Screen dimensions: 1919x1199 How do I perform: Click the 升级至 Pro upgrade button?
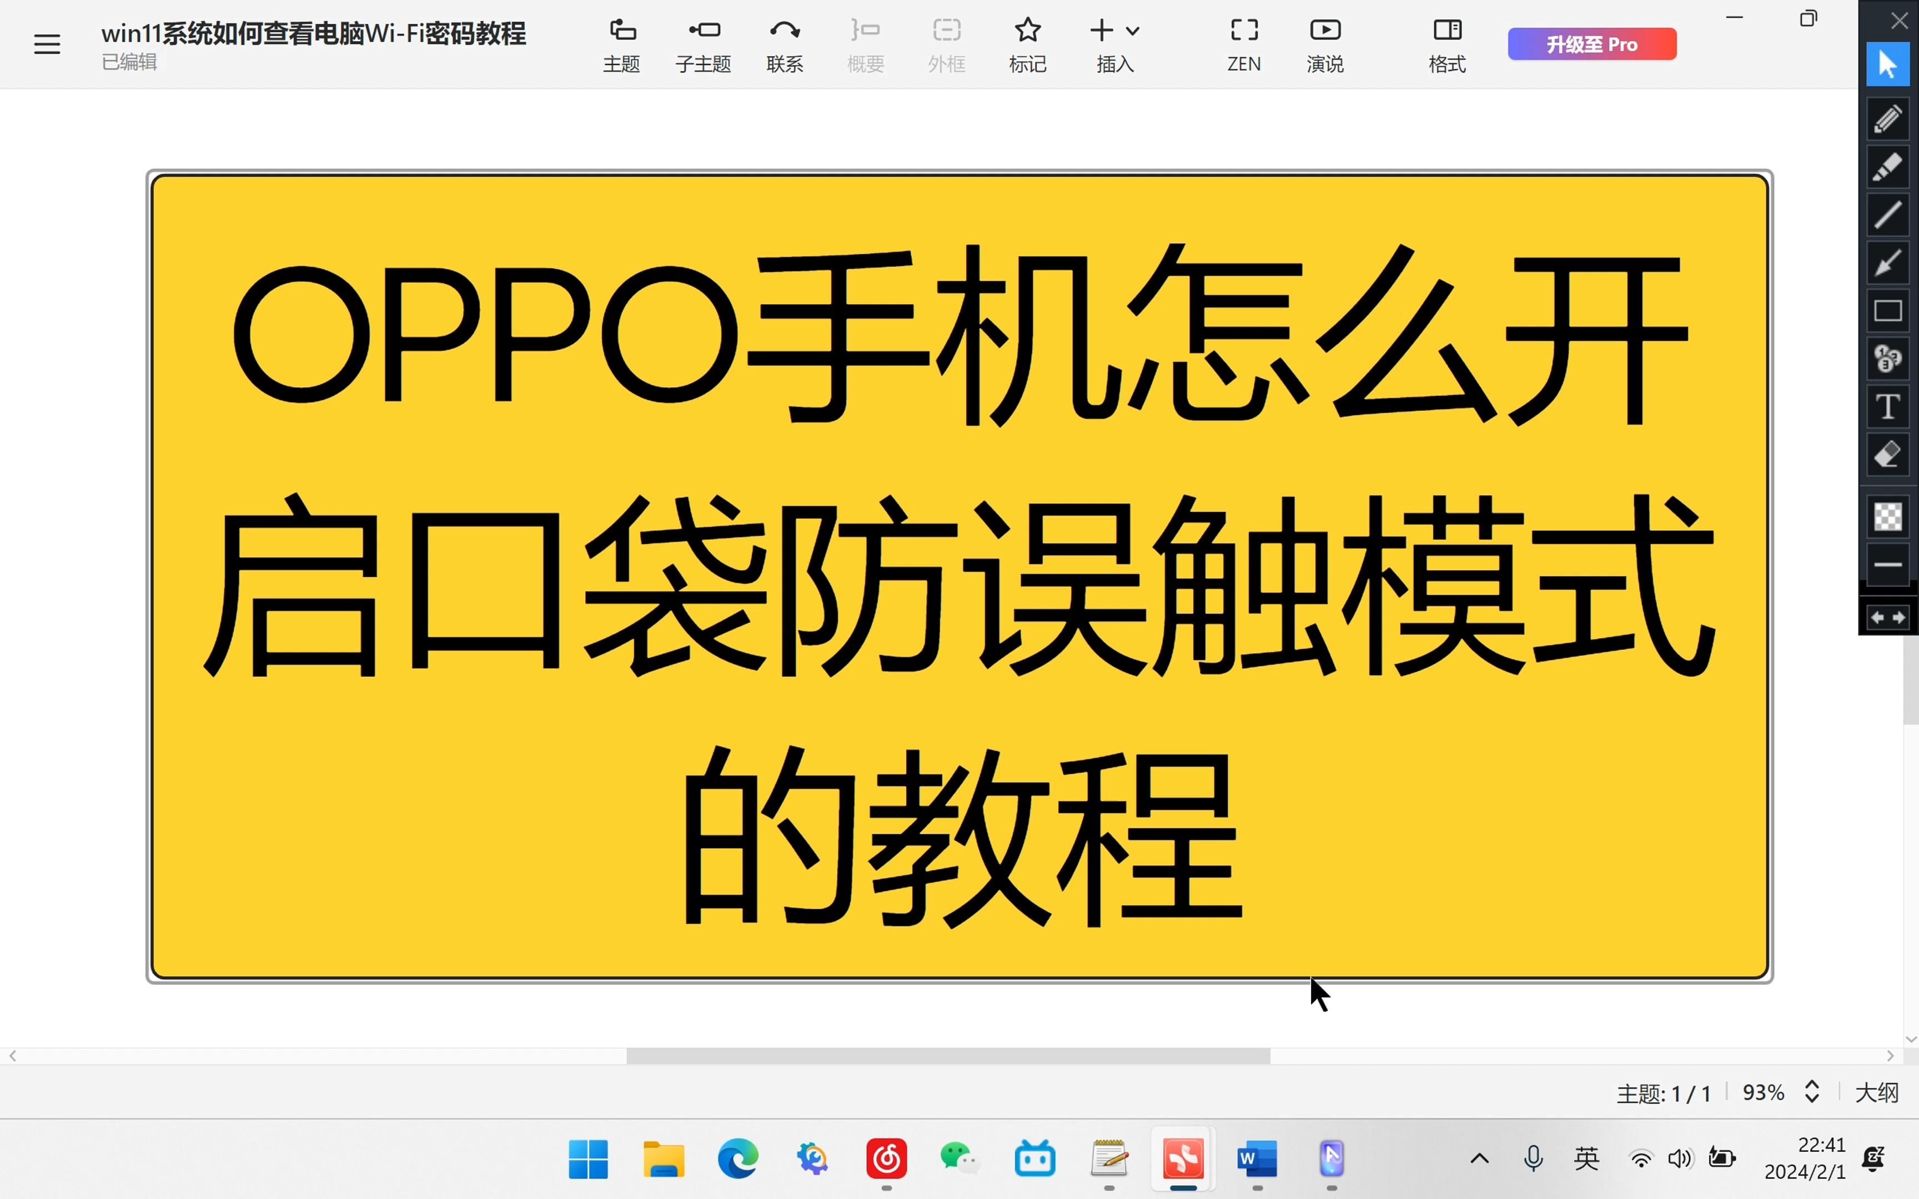(x=1591, y=44)
